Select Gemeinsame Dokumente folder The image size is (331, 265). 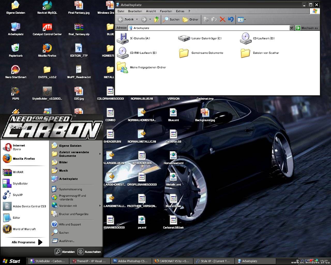(x=201, y=53)
